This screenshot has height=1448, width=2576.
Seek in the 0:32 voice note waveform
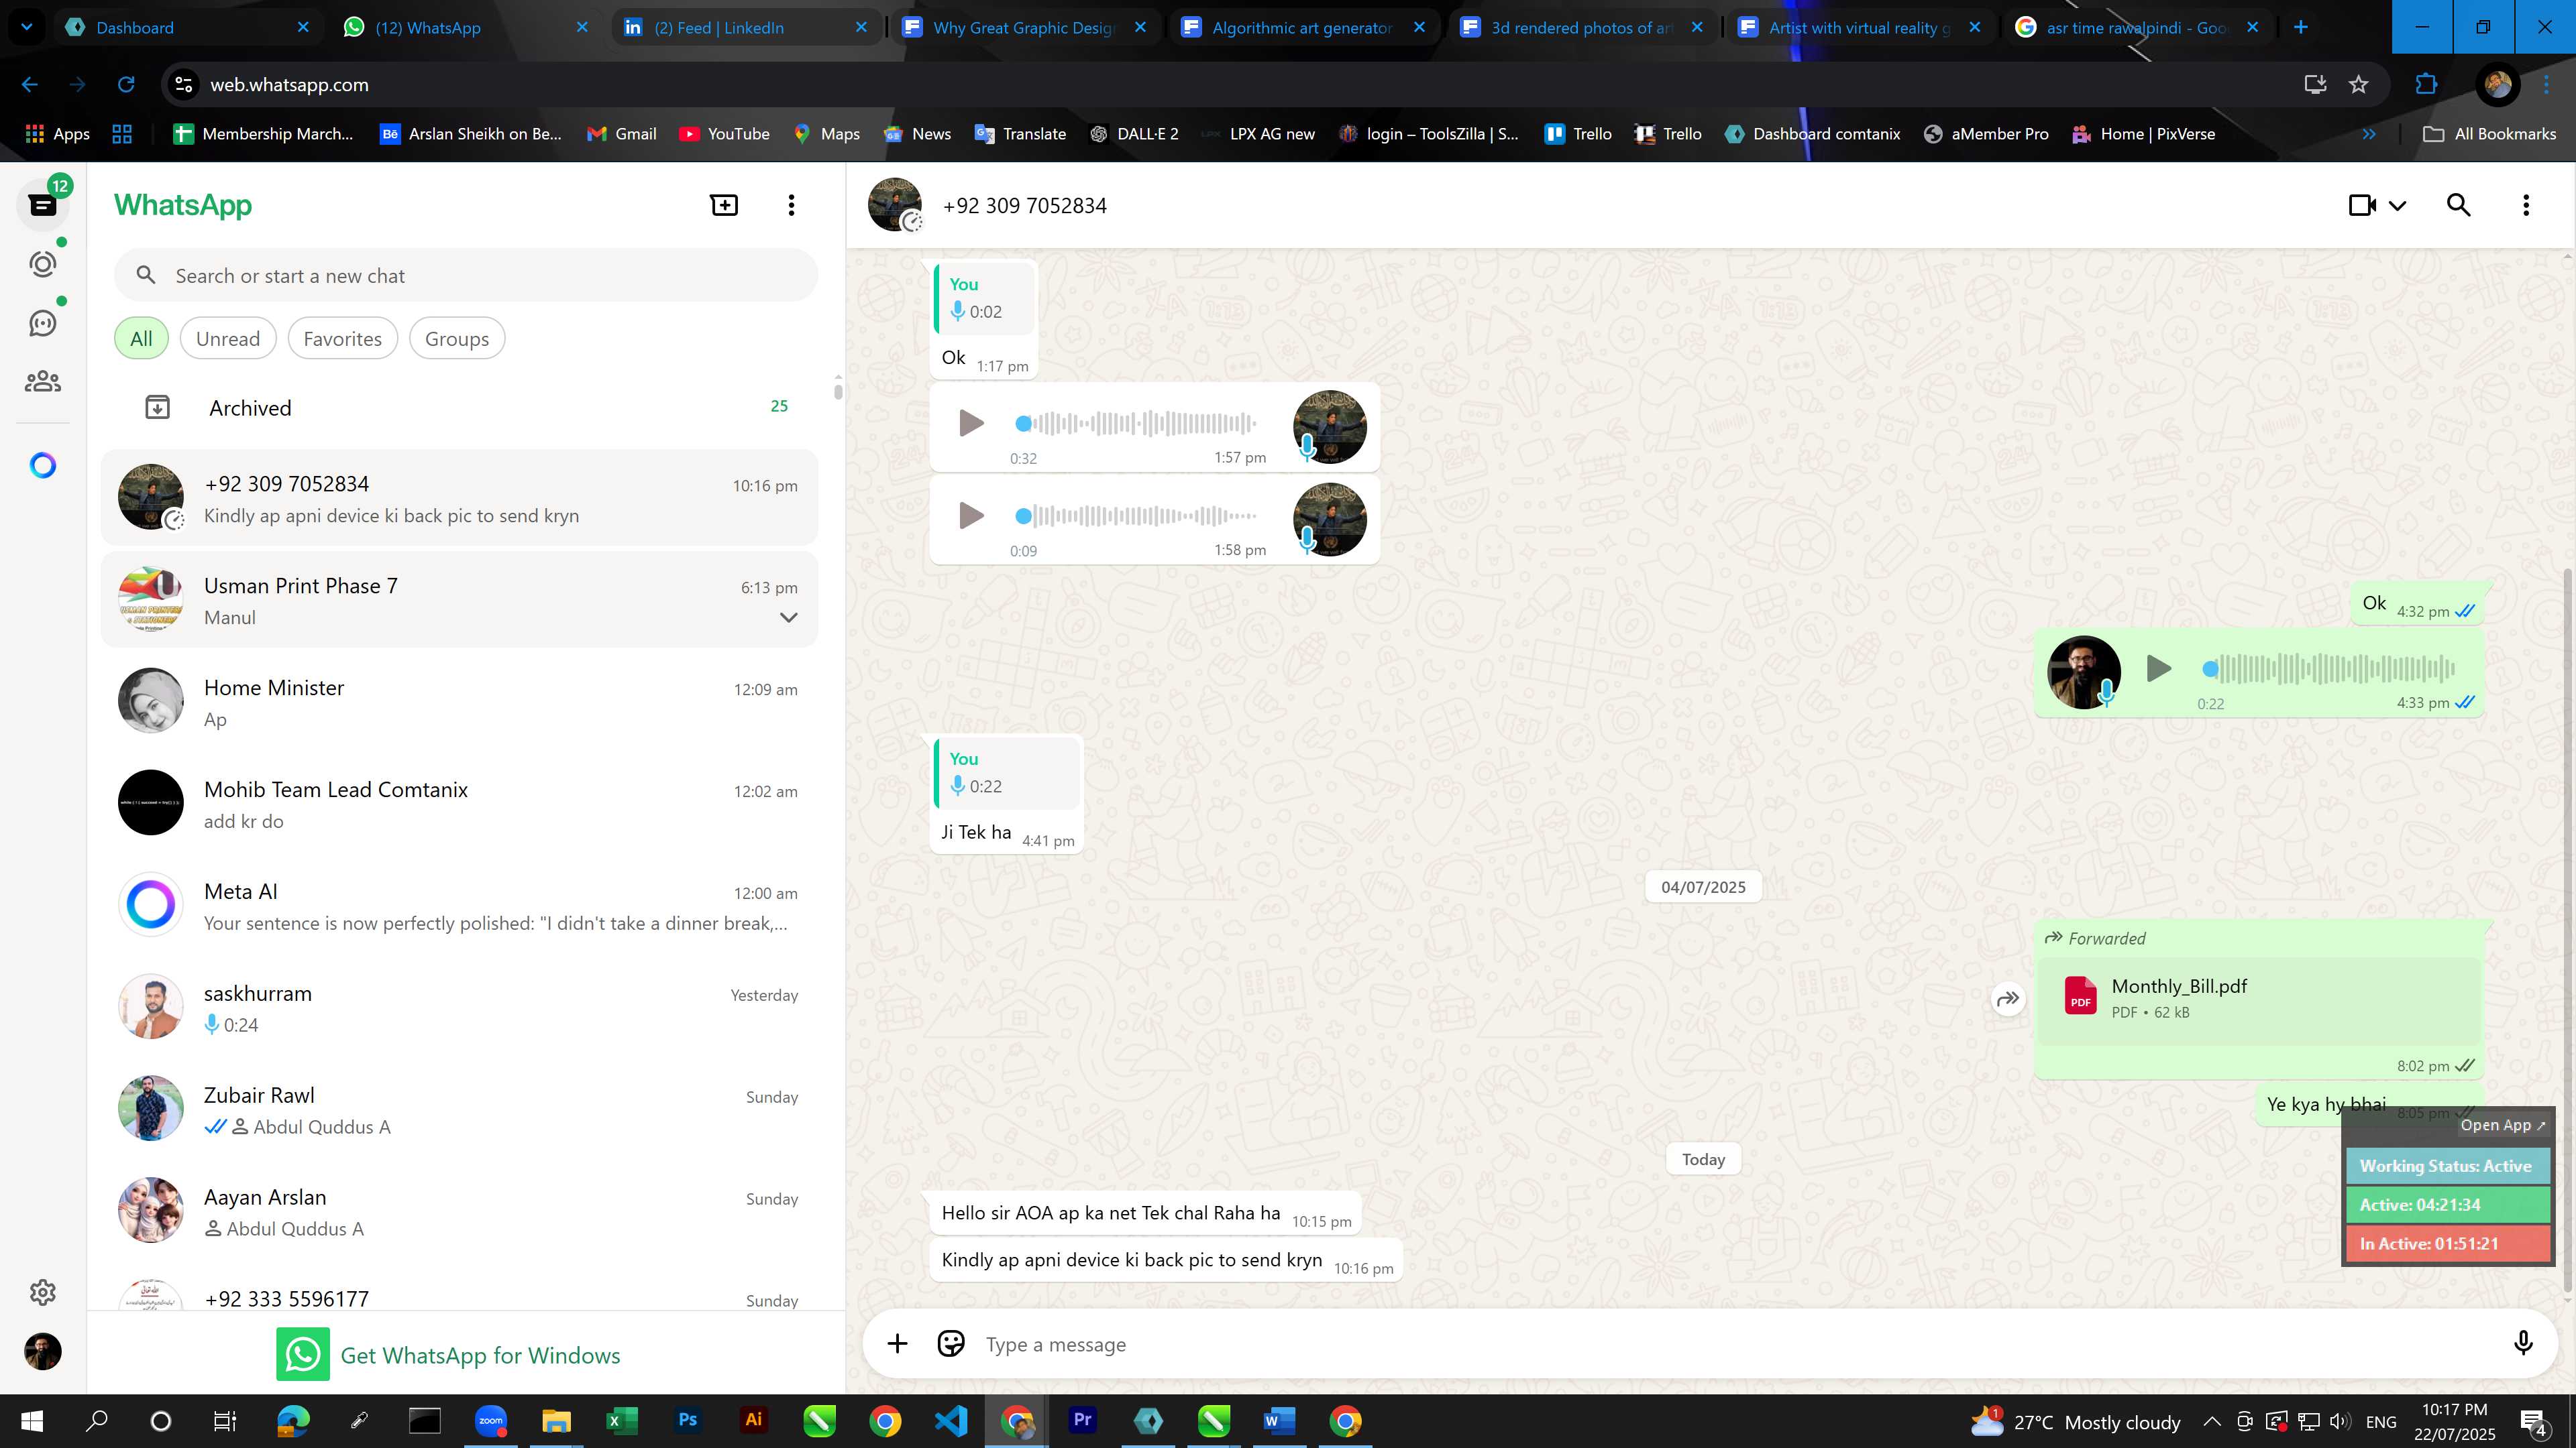click(x=1136, y=423)
